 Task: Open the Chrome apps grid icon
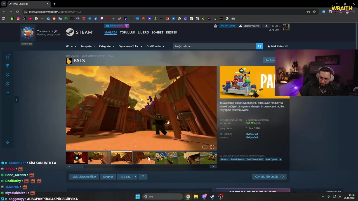coord(4,19)
